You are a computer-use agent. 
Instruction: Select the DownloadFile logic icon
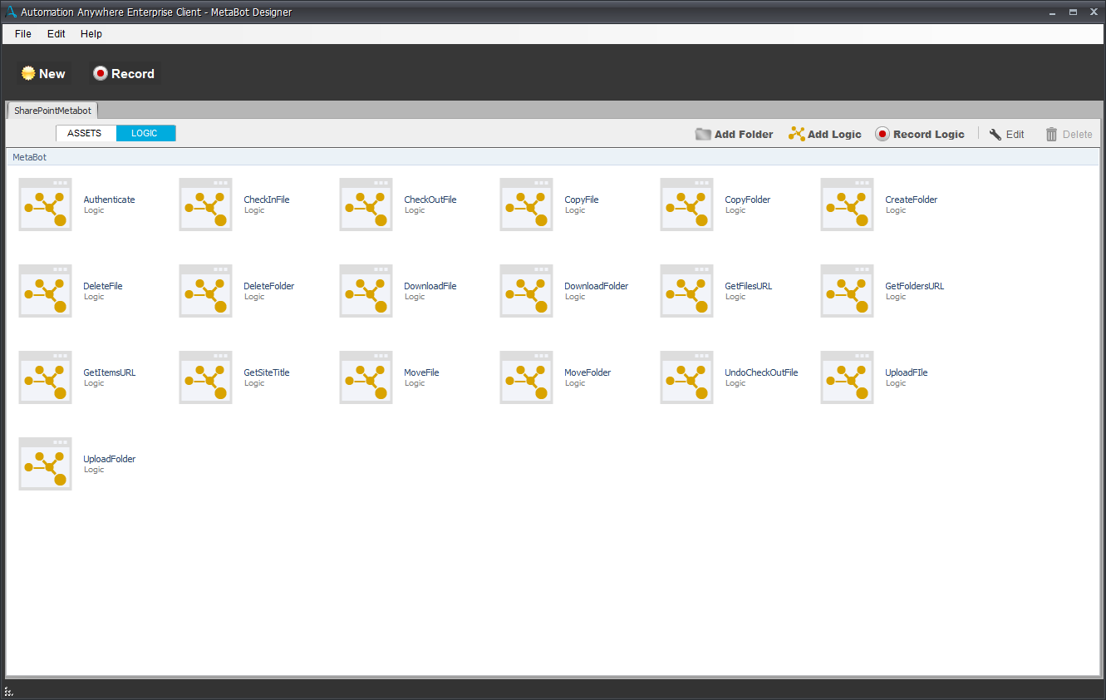point(366,291)
